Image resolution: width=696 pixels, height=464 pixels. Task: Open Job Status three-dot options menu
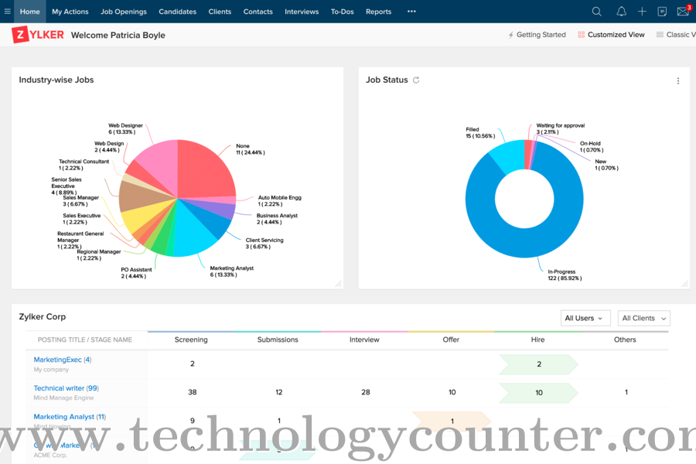point(677,80)
